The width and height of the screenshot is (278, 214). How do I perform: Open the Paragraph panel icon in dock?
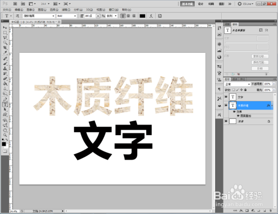[220, 89]
